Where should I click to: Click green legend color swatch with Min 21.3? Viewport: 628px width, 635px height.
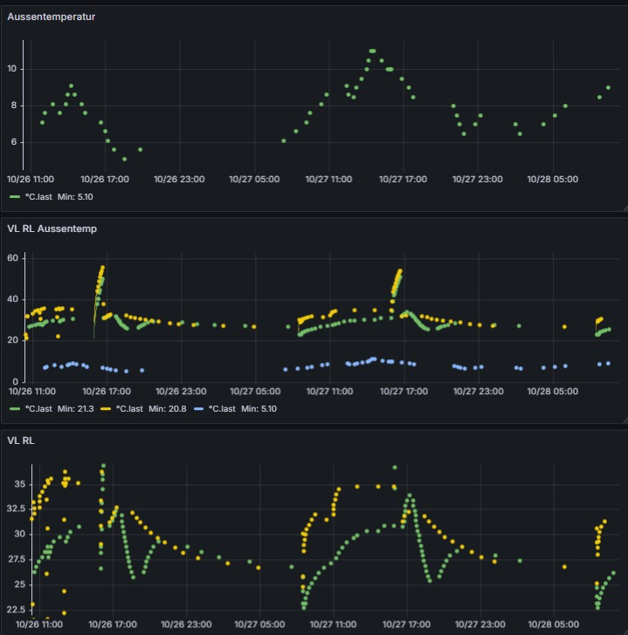pos(15,408)
